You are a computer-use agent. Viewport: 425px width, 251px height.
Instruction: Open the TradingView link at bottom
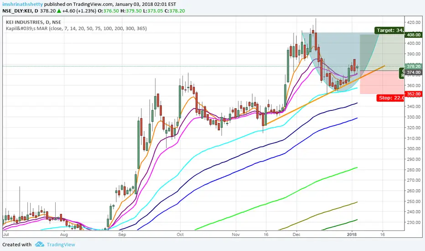pyautogui.click(x=61, y=245)
